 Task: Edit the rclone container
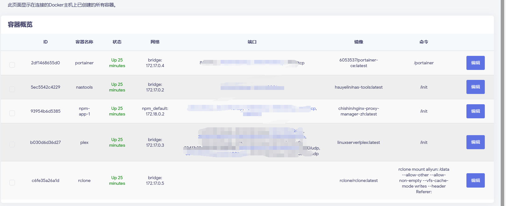click(475, 180)
